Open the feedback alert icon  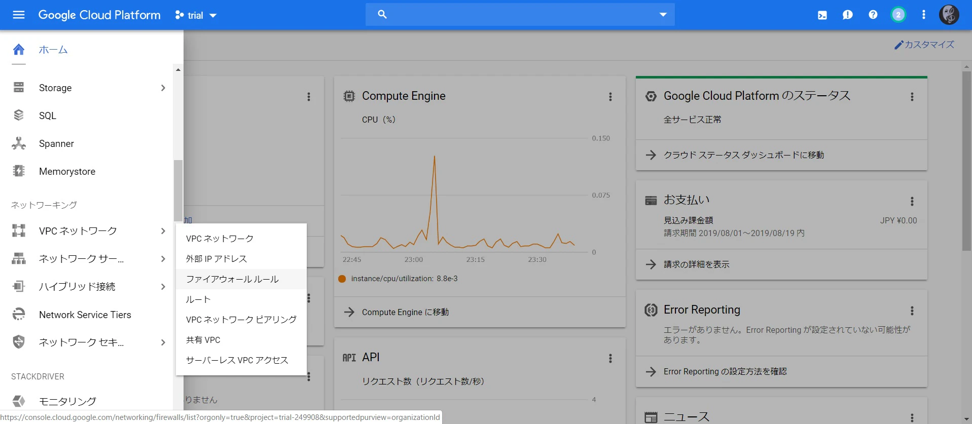pyautogui.click(x=848, y=15)
